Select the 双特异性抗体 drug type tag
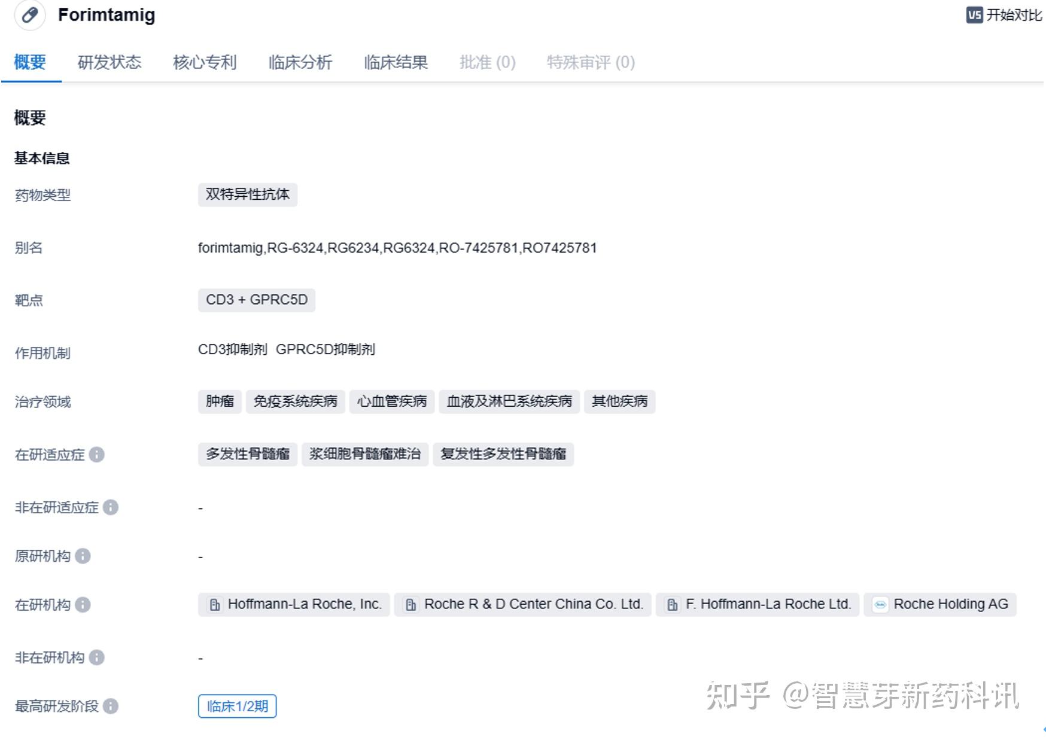 (248, 194)
